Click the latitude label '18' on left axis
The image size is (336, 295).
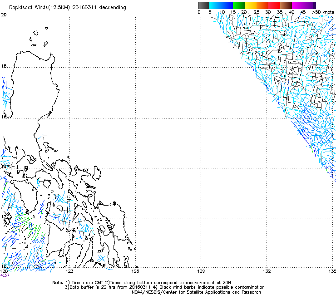pos(4,66)
